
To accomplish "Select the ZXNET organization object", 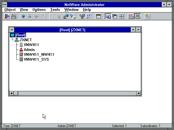I will coord(23,40).
